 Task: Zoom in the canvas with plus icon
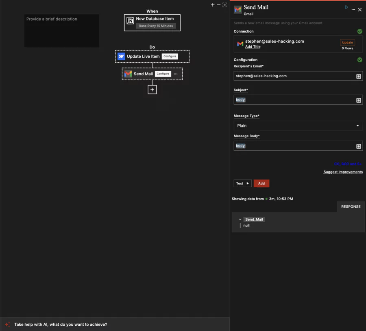coord(212,5)
